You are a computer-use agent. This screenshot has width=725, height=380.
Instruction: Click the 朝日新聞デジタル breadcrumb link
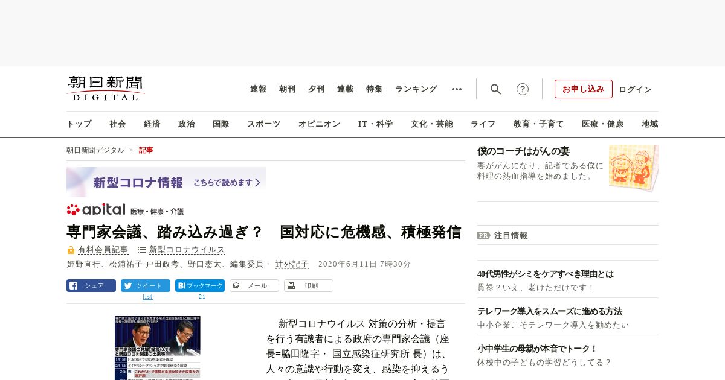point(95,150)
